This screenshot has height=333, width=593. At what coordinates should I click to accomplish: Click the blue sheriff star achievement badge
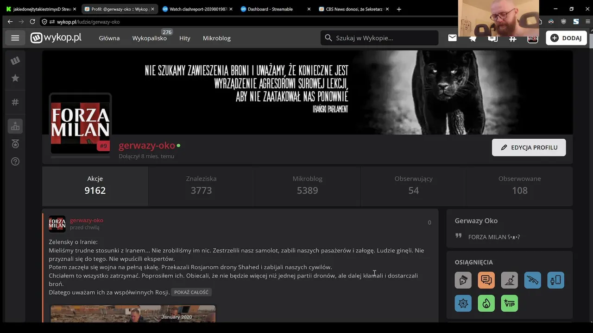coord(463,303)
